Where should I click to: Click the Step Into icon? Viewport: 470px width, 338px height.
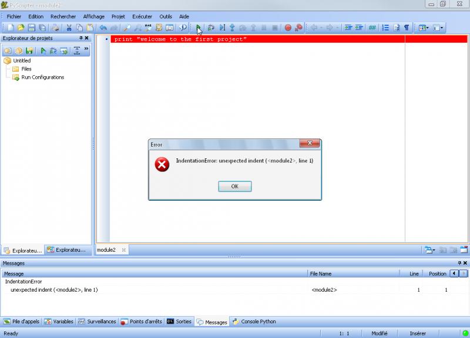[x=232, y=28]
